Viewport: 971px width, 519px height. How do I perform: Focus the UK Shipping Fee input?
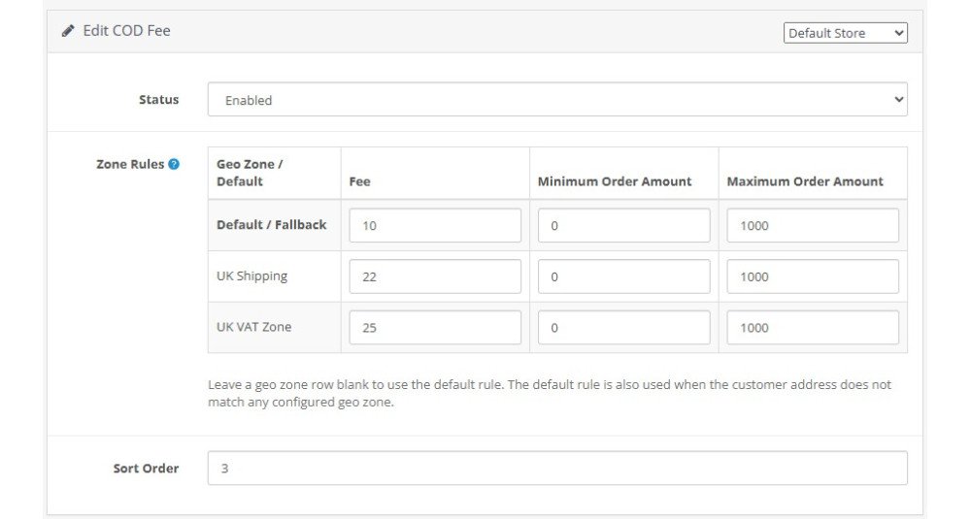[x=435, y=276]
